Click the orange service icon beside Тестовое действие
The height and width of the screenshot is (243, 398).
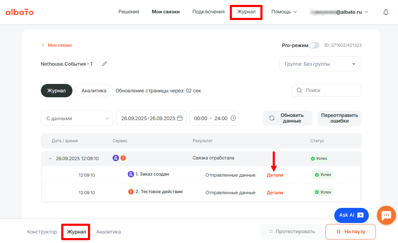pos(131,192)
